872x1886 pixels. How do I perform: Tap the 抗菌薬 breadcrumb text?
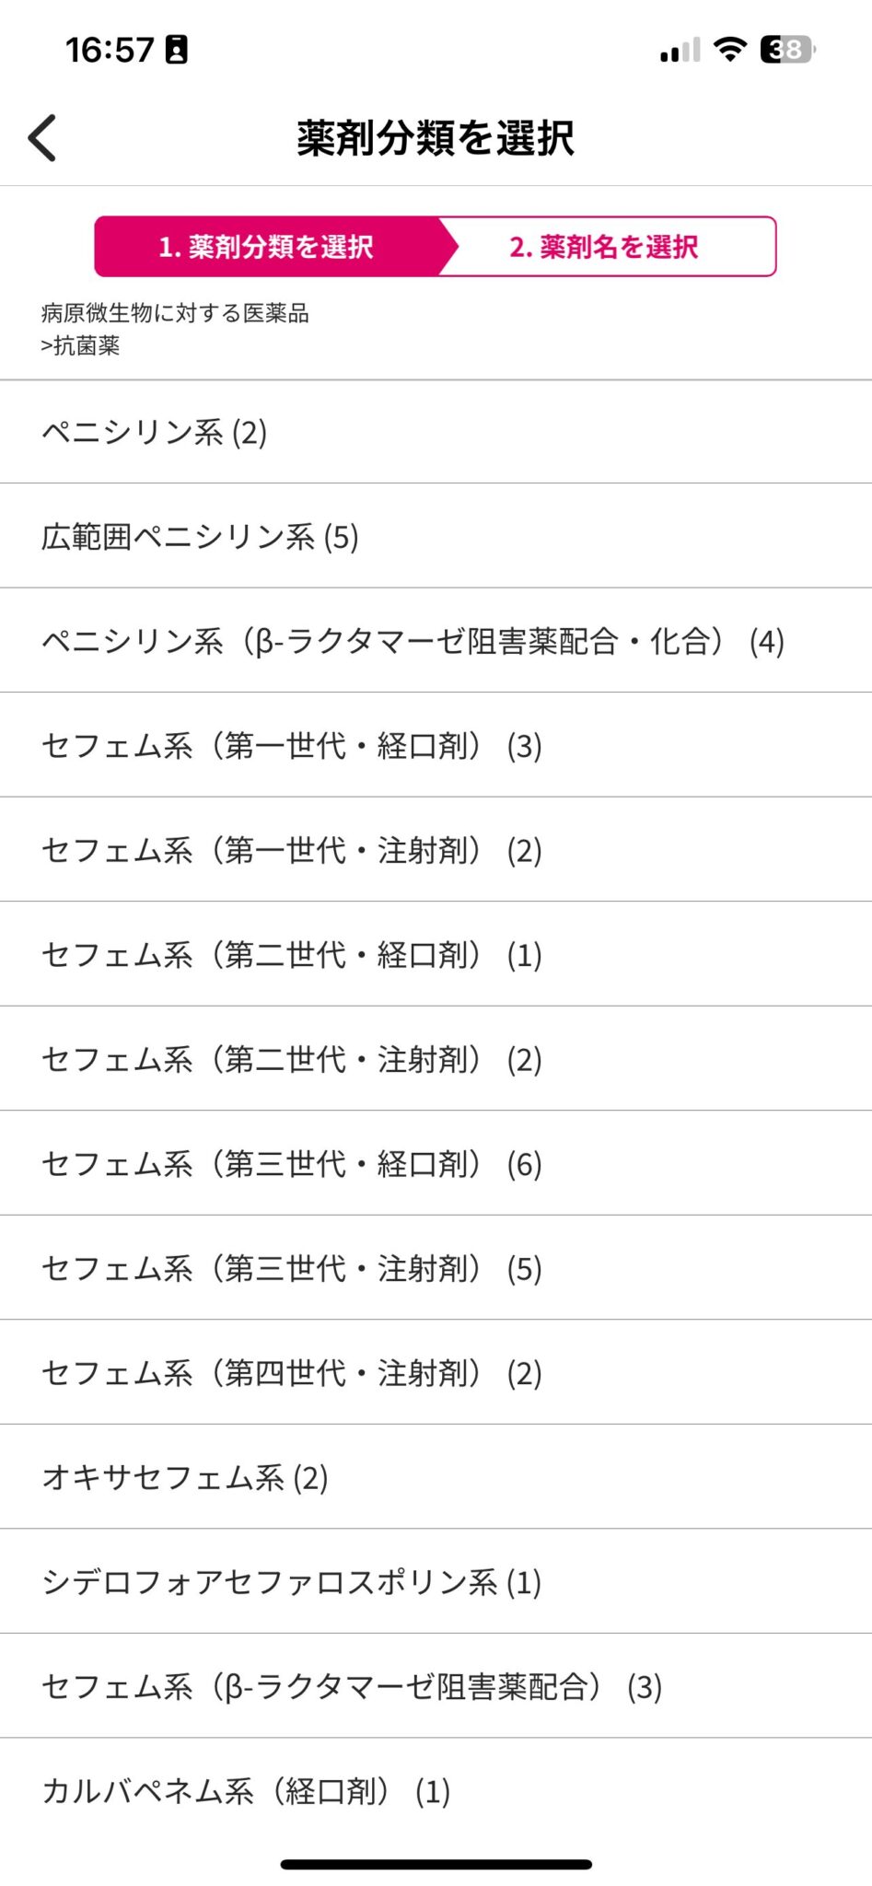(x=87, y=346)
